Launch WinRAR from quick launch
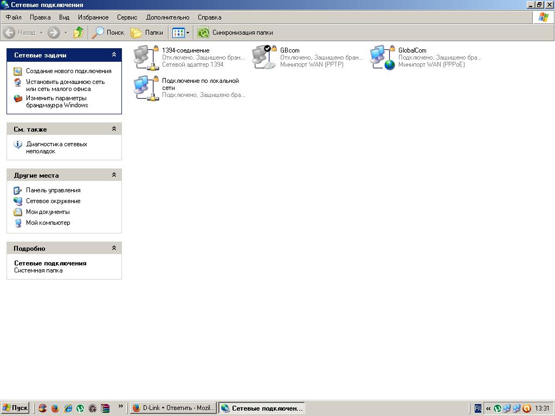This screenshot has width=555, height=416. [105, 408]
